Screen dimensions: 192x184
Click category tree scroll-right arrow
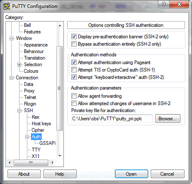[x=53, y=162]
